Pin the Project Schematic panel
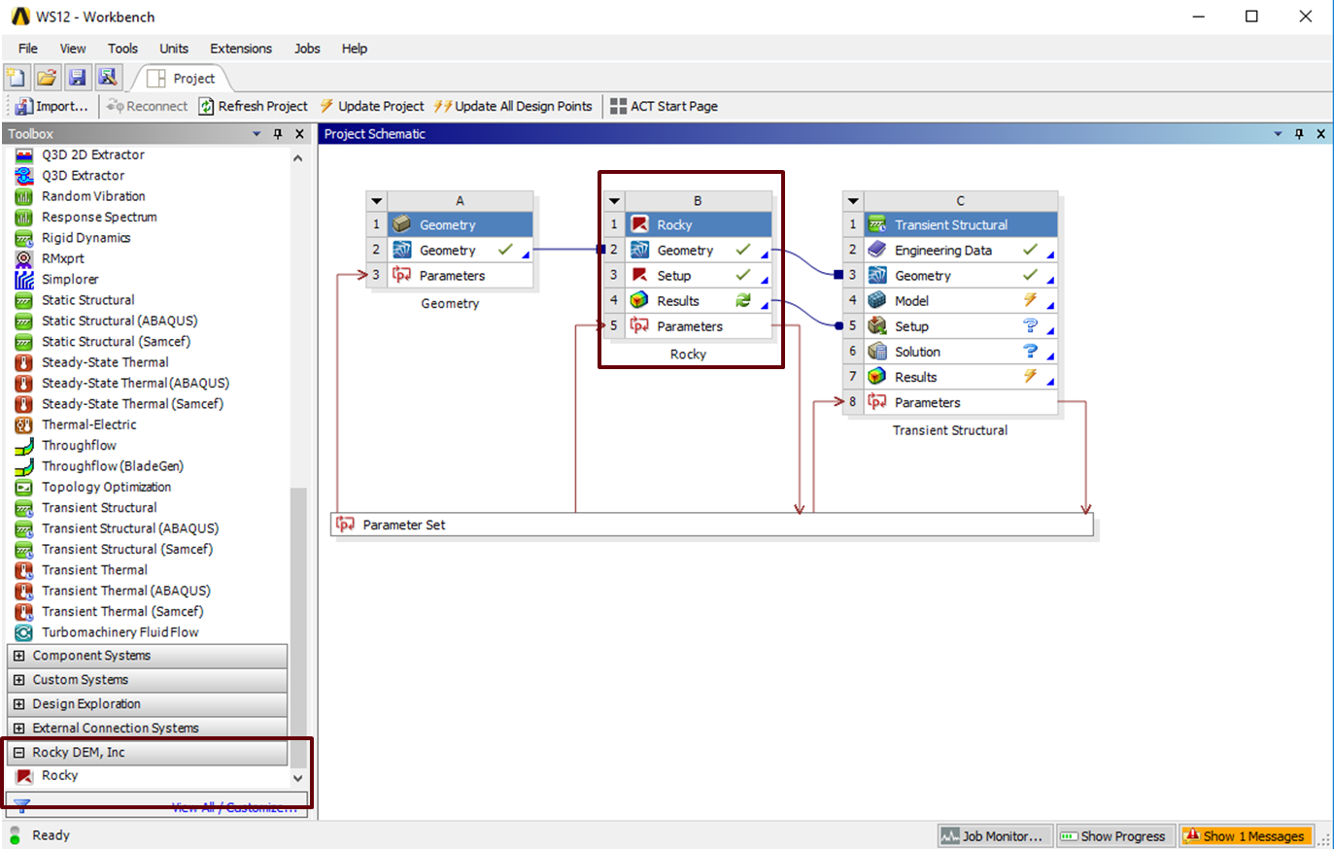 (x=1299, y=134)
